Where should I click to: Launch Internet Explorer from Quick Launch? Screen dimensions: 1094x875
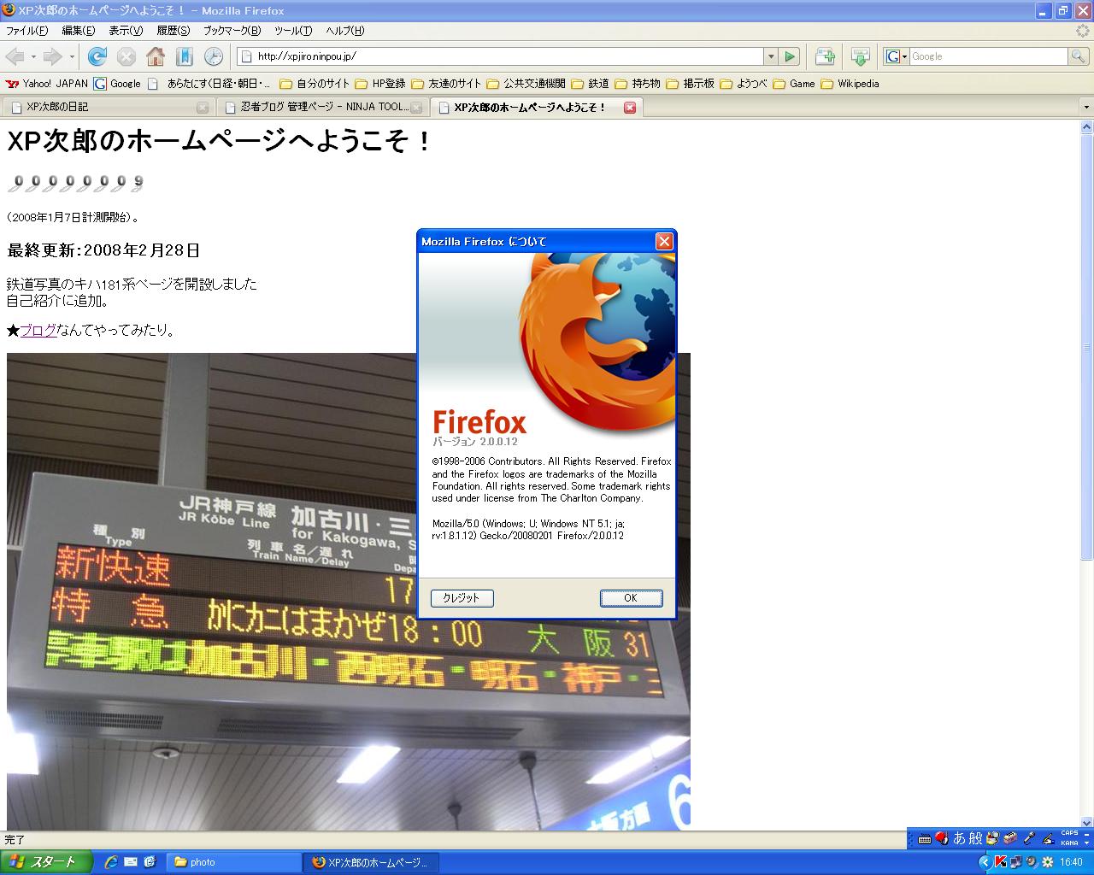(x=110, y=862)
